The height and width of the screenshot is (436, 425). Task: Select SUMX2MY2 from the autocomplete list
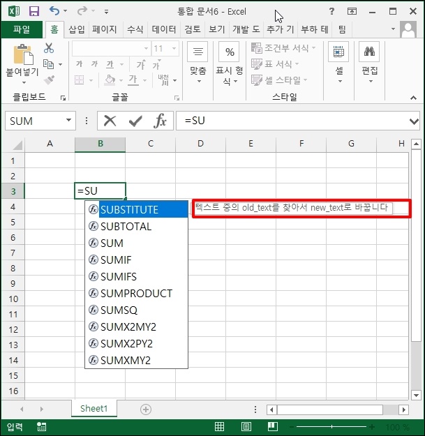(136, 326)
